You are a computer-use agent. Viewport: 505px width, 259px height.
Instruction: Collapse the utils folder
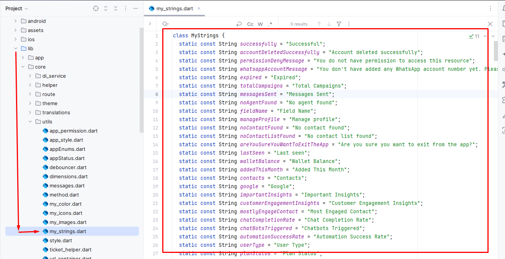point(31,122)
